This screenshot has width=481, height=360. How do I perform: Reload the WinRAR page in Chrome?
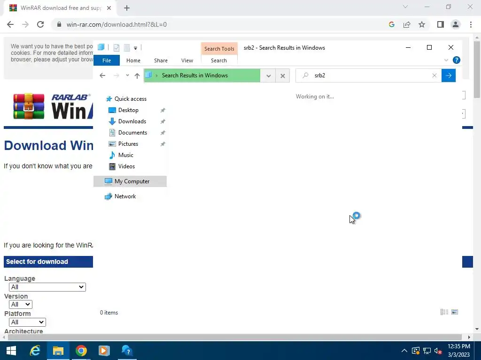click(x=40, y=24)
